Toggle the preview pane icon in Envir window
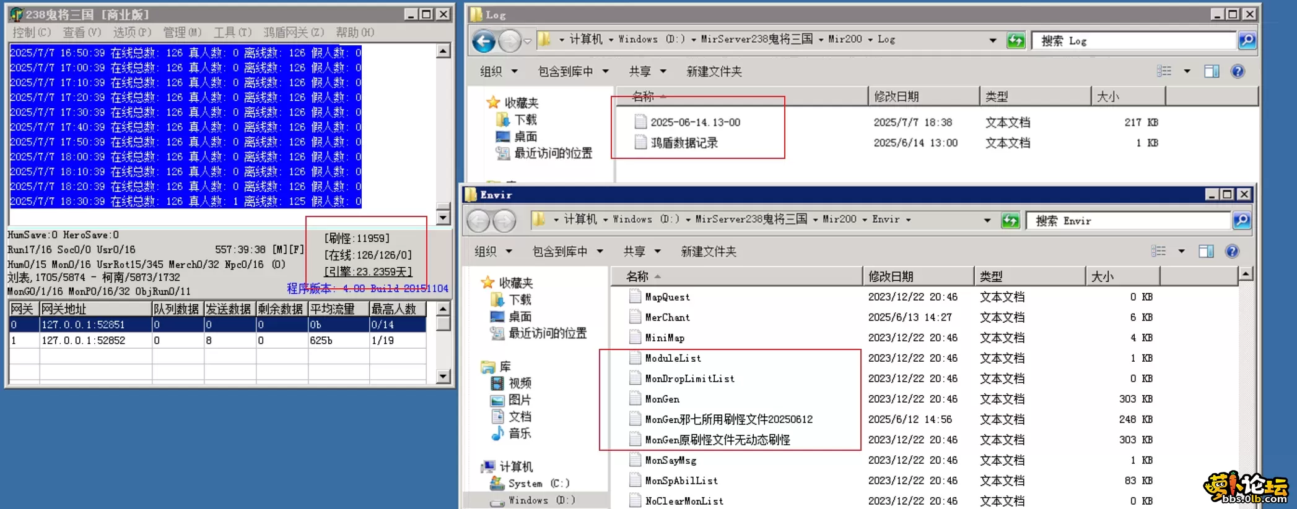 tap(1207, 251)
